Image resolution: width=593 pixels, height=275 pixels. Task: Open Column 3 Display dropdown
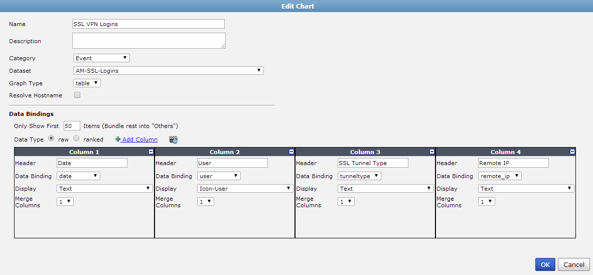386,188
